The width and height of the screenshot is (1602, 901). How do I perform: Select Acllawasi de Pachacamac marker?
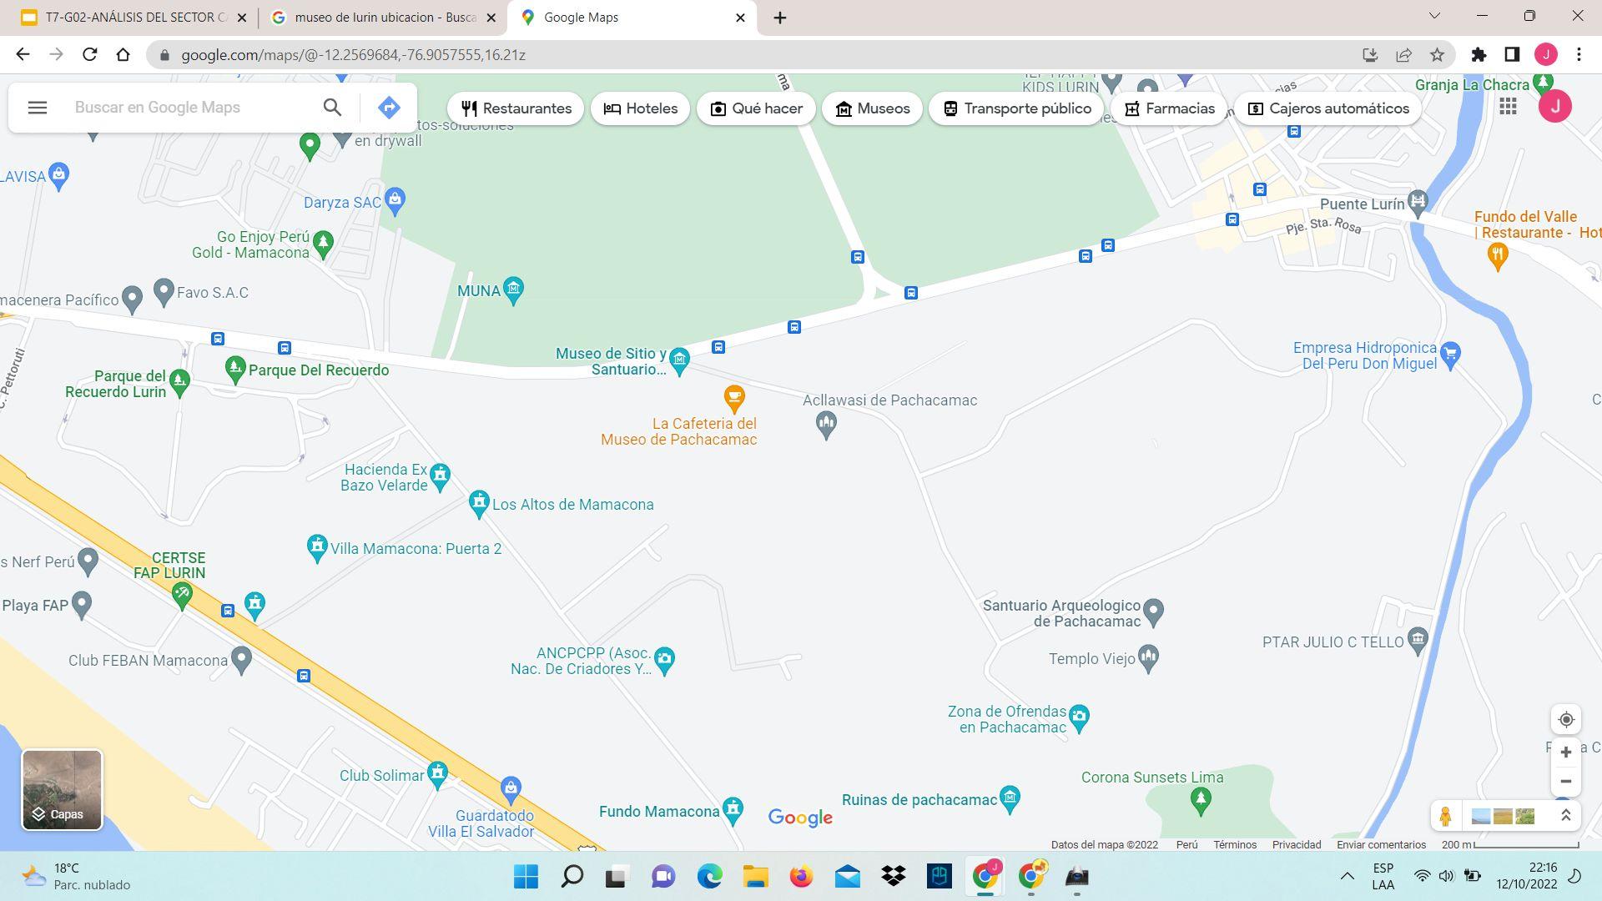point(826,425)
